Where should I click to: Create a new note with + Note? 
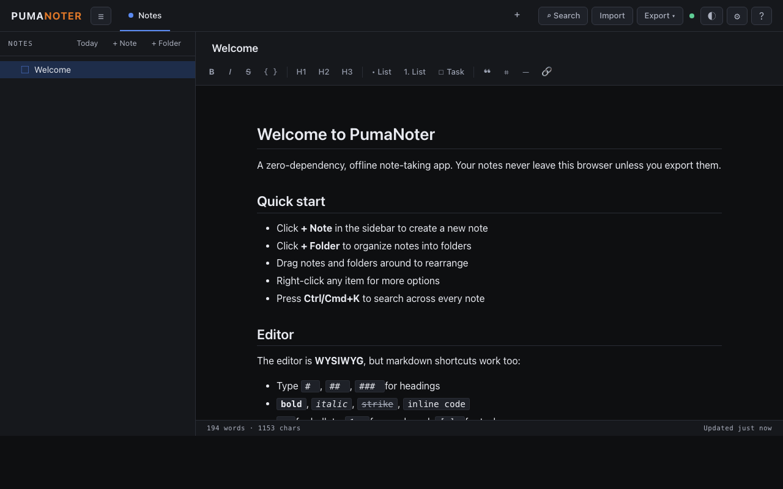pyautogui.click(x=125, y=43)
